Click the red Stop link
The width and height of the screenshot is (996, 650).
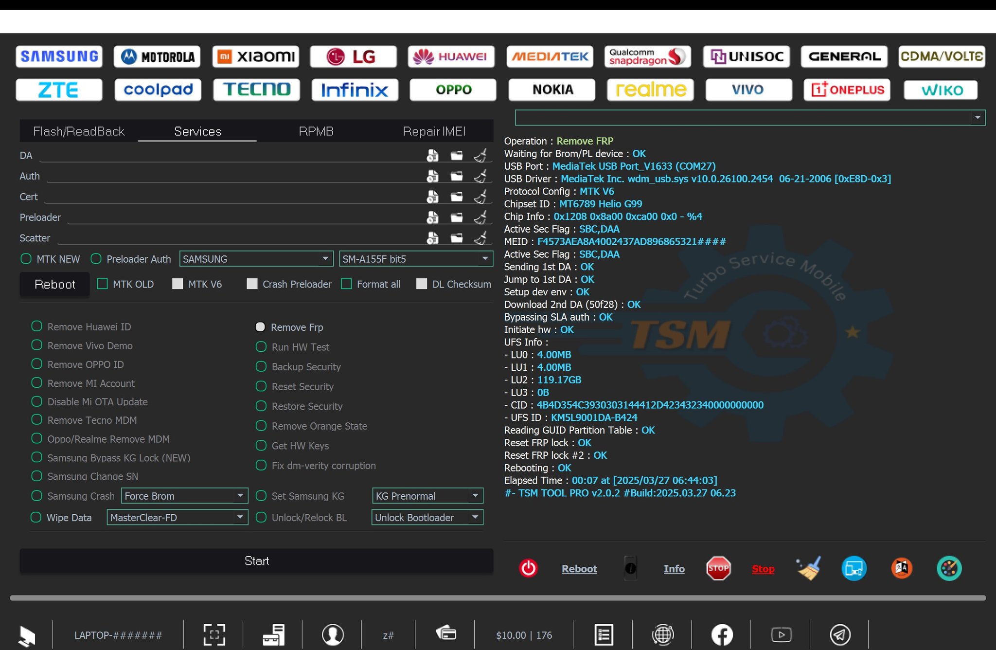point(763,569)
